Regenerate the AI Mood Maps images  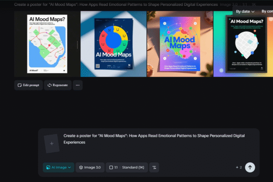58,85
